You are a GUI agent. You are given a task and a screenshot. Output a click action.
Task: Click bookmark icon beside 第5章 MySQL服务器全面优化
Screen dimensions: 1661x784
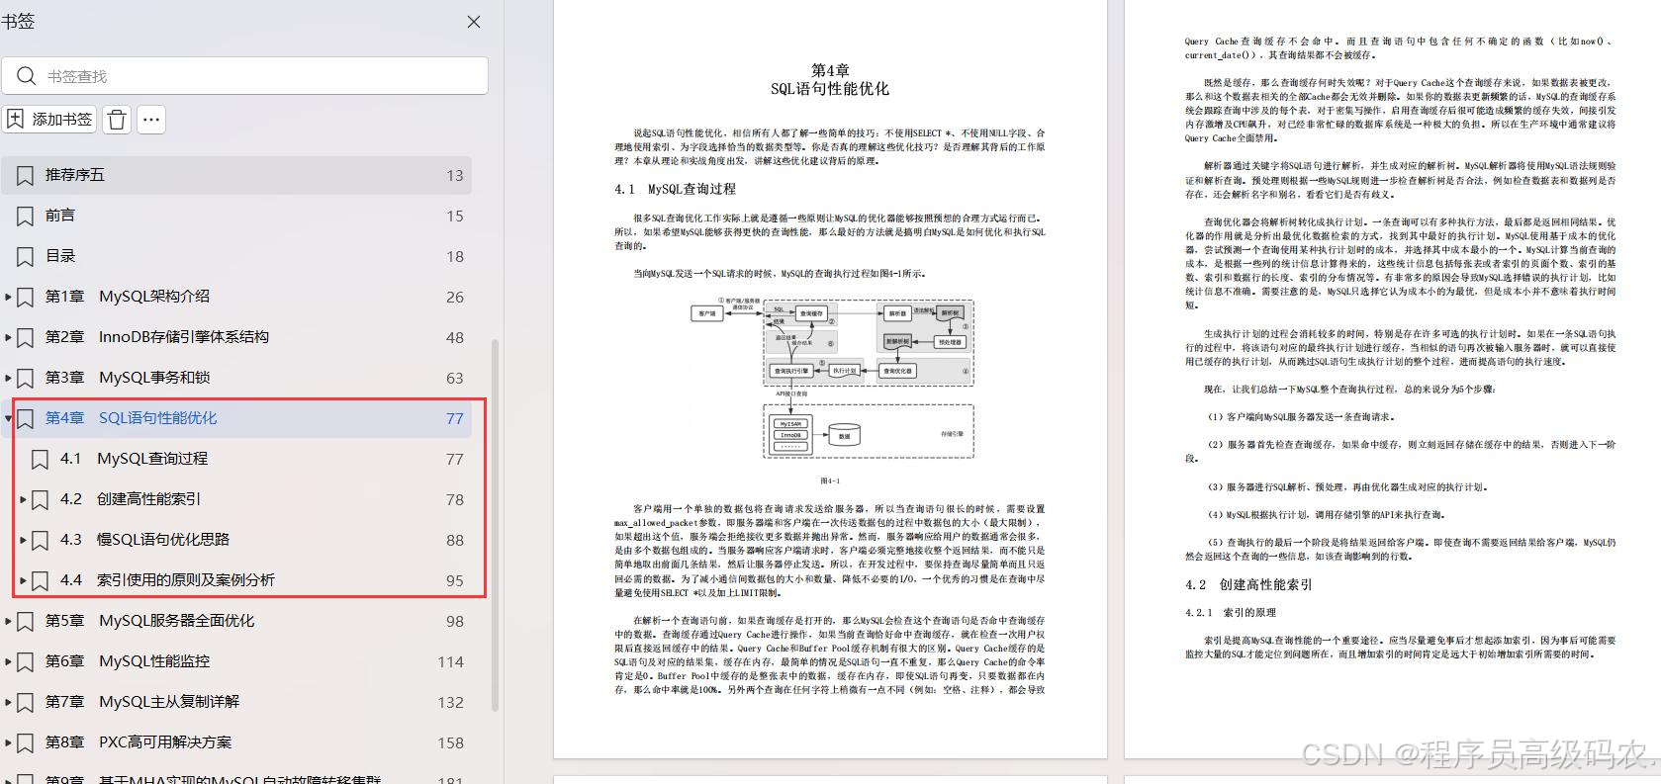click(25, 622)
